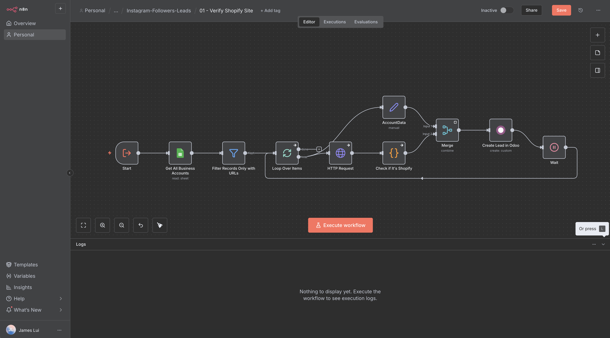The image size is (610, 338).
Task: Click the zoom to fit canvas icon
Action: coord(83,225)
